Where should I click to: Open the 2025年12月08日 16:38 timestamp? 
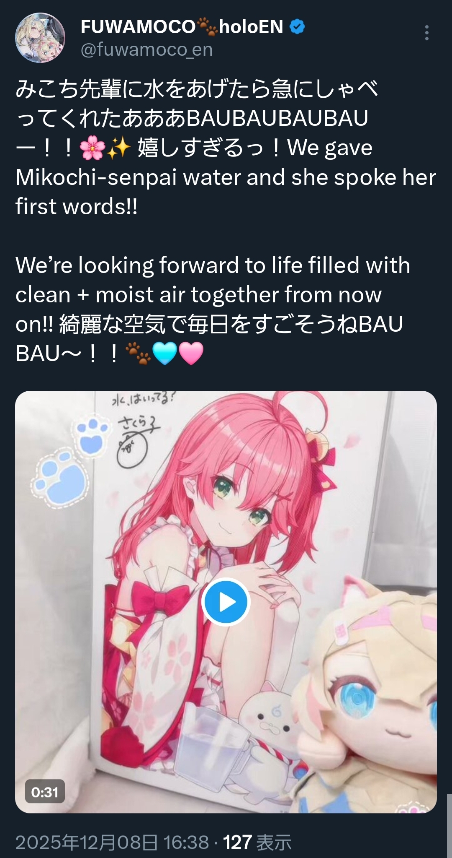tap(112, 842)
